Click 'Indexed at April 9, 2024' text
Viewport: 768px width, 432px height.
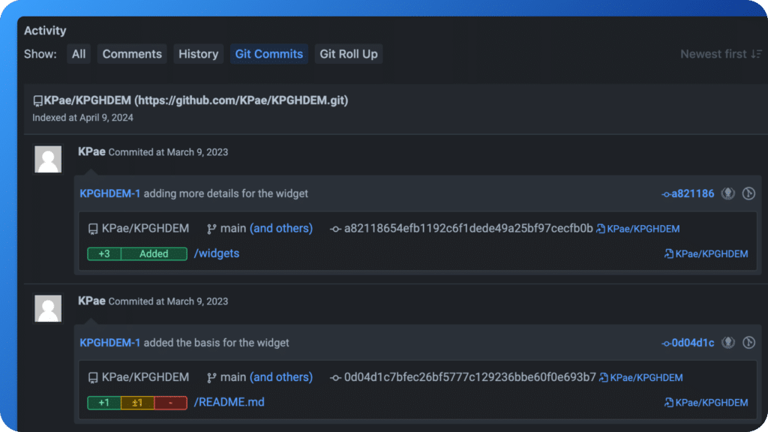coord(82,118)
